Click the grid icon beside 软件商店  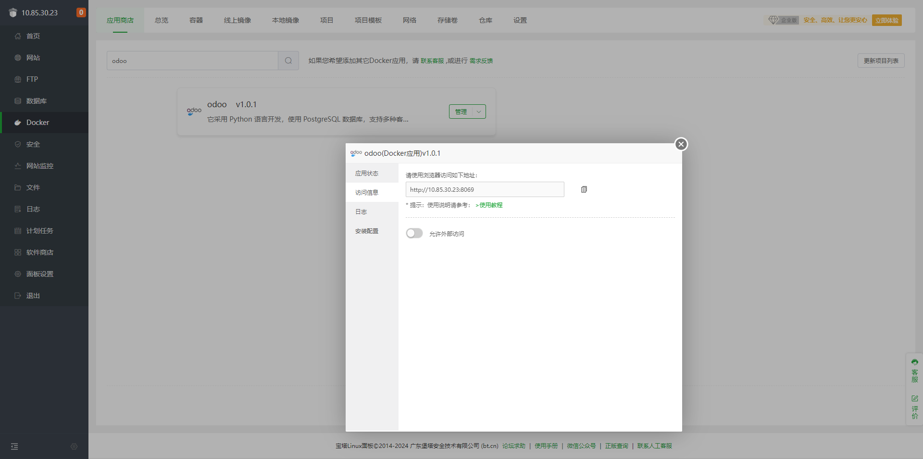18,252
